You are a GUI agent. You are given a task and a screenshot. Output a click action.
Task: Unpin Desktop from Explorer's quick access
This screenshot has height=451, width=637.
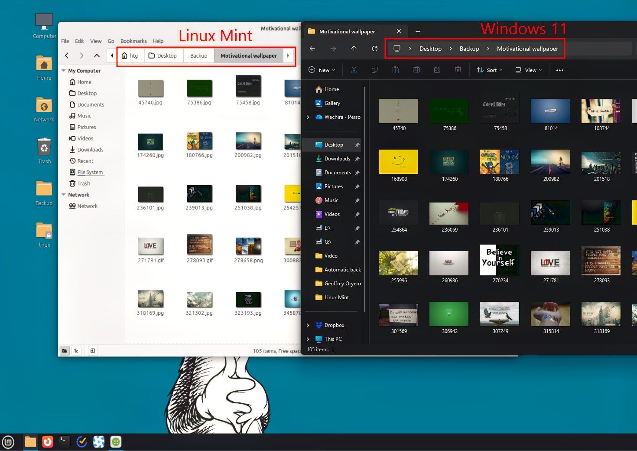point(357,144)
